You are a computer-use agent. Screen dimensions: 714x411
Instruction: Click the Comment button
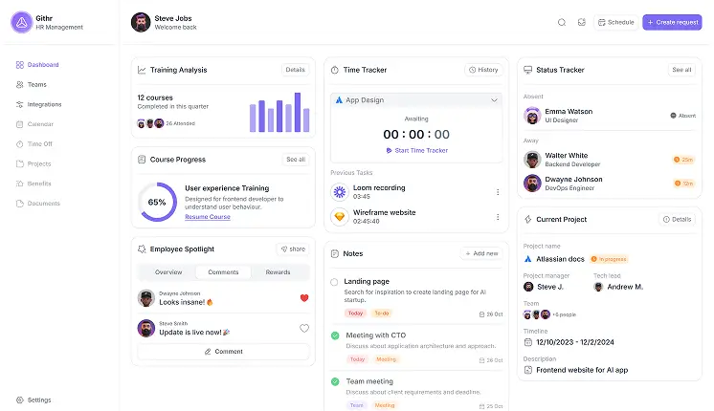(223, 352)
